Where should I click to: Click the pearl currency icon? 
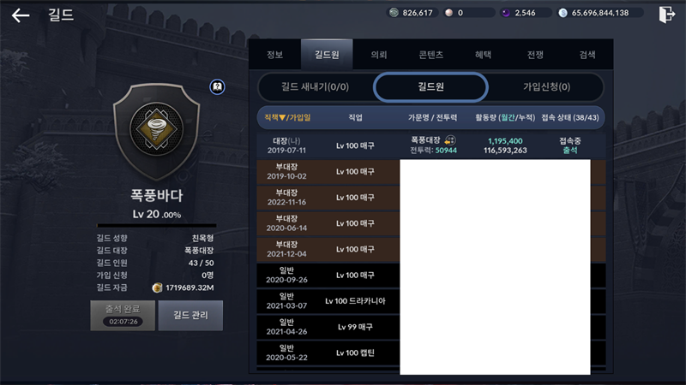pyautogui.click(x=448, y=13)
